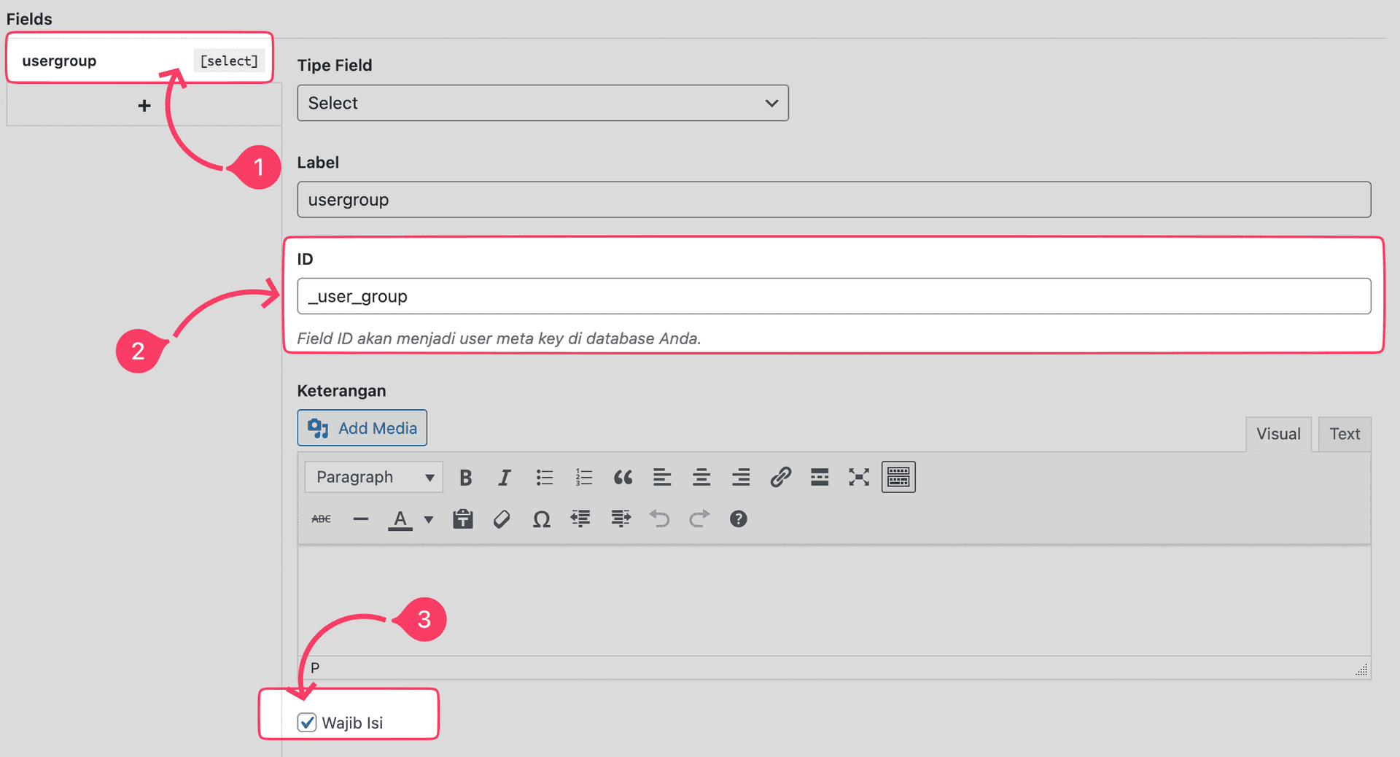
Task: Insert a special character
Action: pos(541,519)
